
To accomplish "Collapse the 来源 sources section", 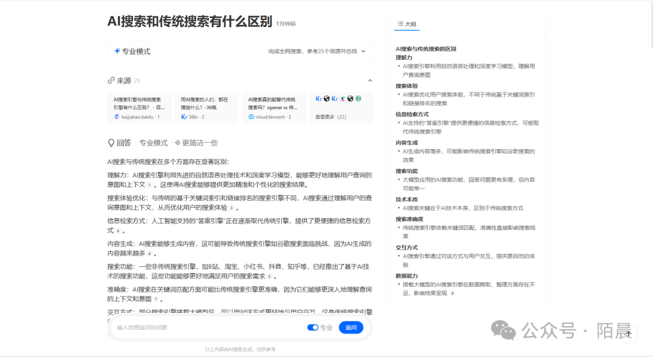I will (370, 80).
